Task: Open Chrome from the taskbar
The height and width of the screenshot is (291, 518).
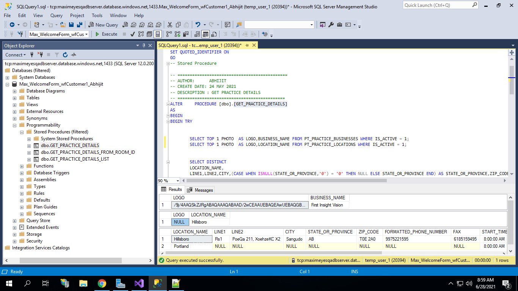Action: pos(102,283)
